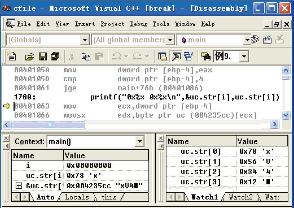294x208 pixels.
Task: Close the Variables pane with its X
Action: click(x=6, y=138)
